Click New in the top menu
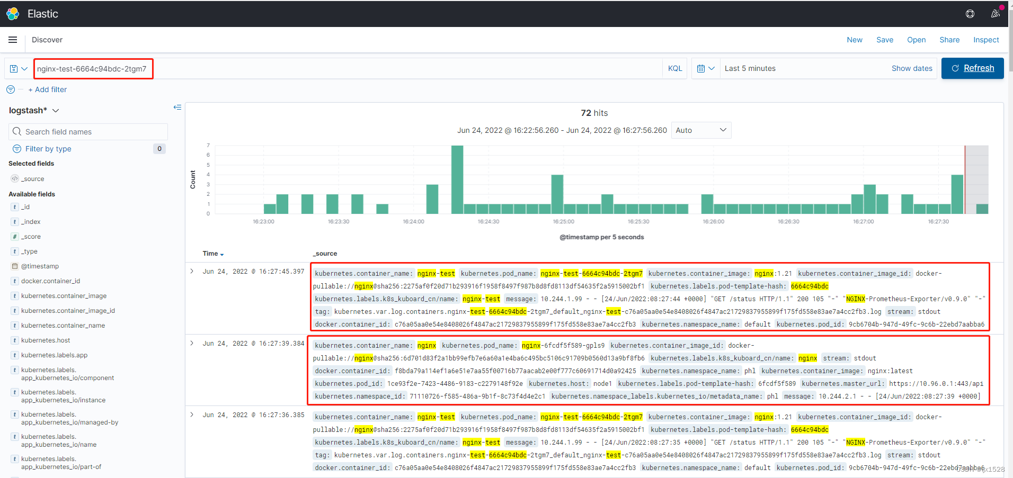 855,40
